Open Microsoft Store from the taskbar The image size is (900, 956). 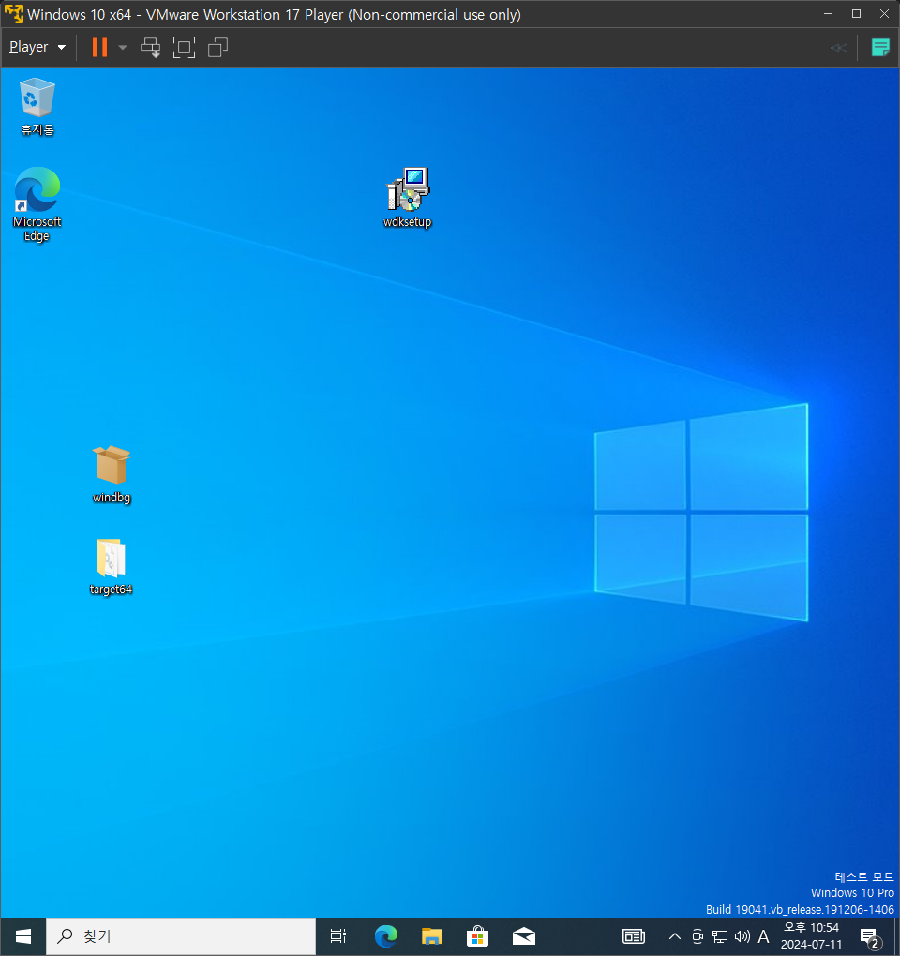[477, 936]
